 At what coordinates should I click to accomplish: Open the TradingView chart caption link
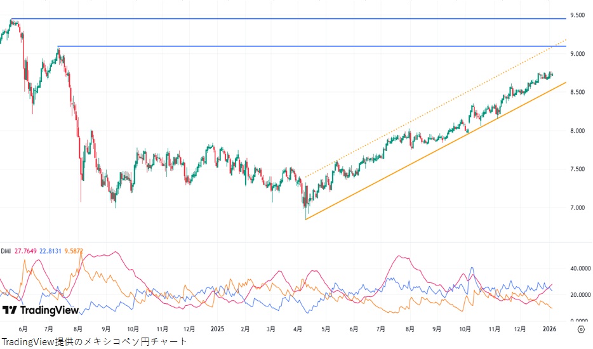pos(94,342)
